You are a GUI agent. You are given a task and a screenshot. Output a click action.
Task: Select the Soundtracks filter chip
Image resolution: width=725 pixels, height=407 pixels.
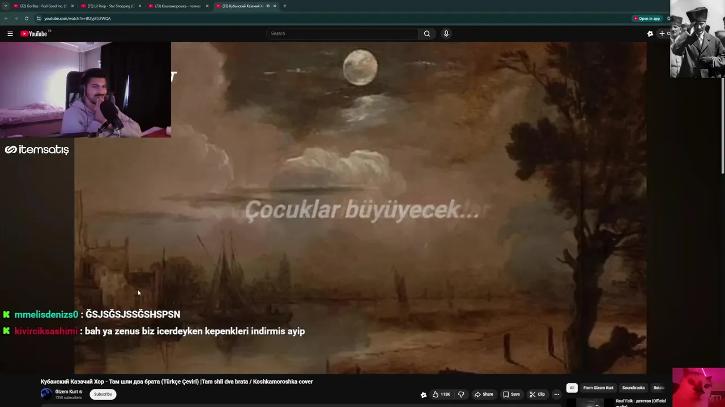(633, 388)
